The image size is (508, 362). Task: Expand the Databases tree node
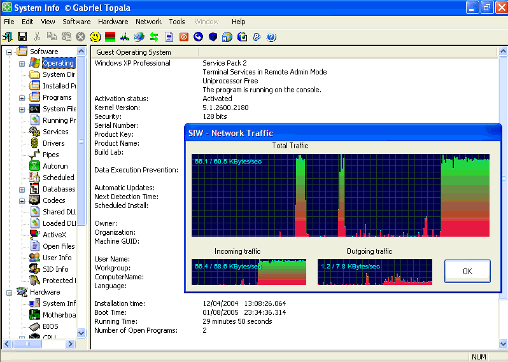coord(22,190)
